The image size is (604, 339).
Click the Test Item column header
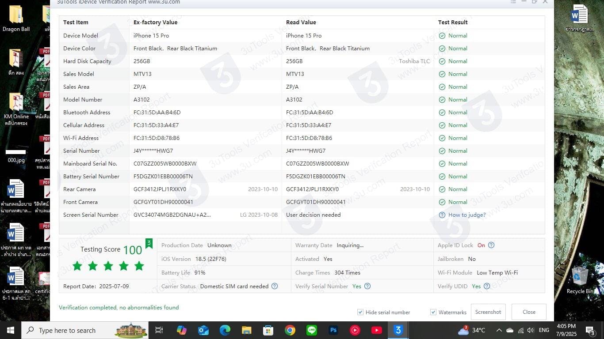click(x=76, y=23)
